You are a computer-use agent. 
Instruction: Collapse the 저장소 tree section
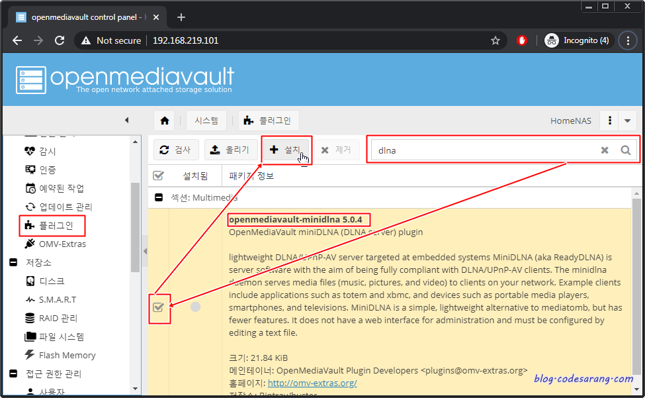[13, 262]
